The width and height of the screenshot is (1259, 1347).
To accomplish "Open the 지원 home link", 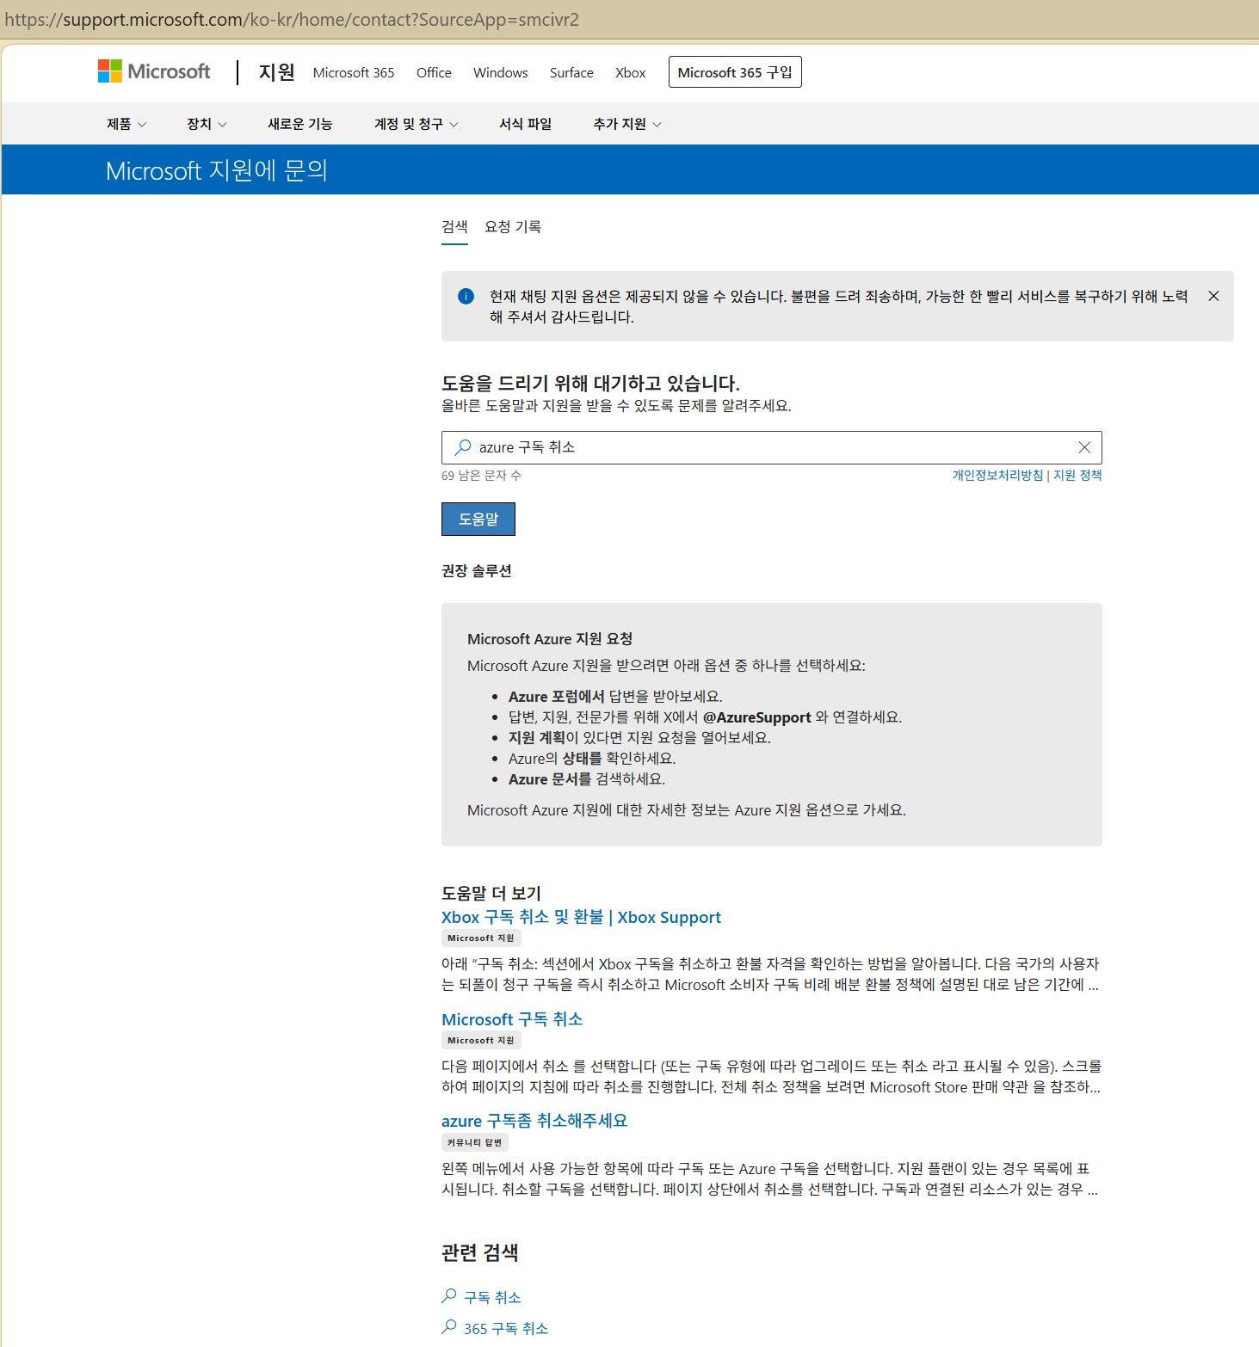I will pyautogui.click(x=277, y=72).
